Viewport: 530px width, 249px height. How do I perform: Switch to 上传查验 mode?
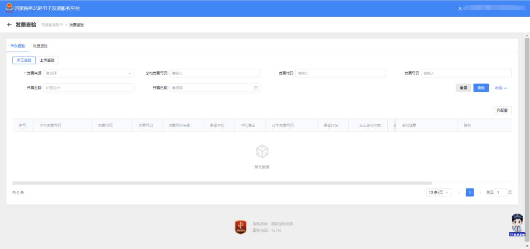click(47, 60)
